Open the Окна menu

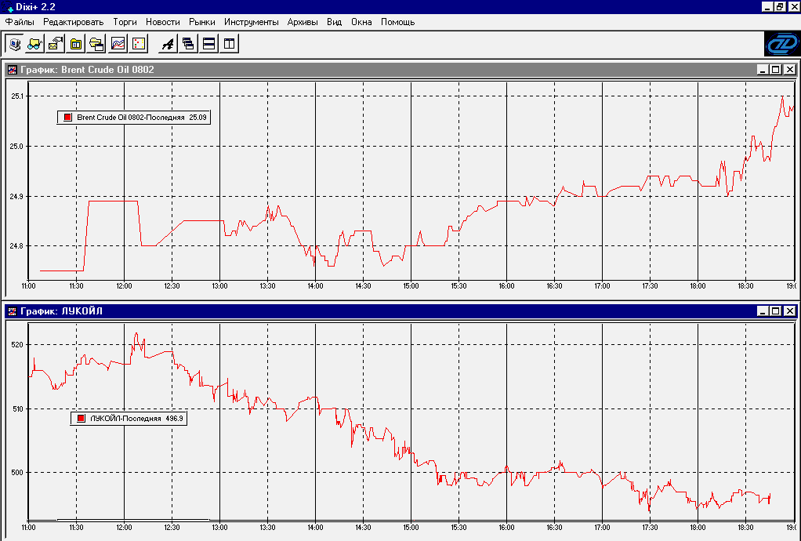361,22
